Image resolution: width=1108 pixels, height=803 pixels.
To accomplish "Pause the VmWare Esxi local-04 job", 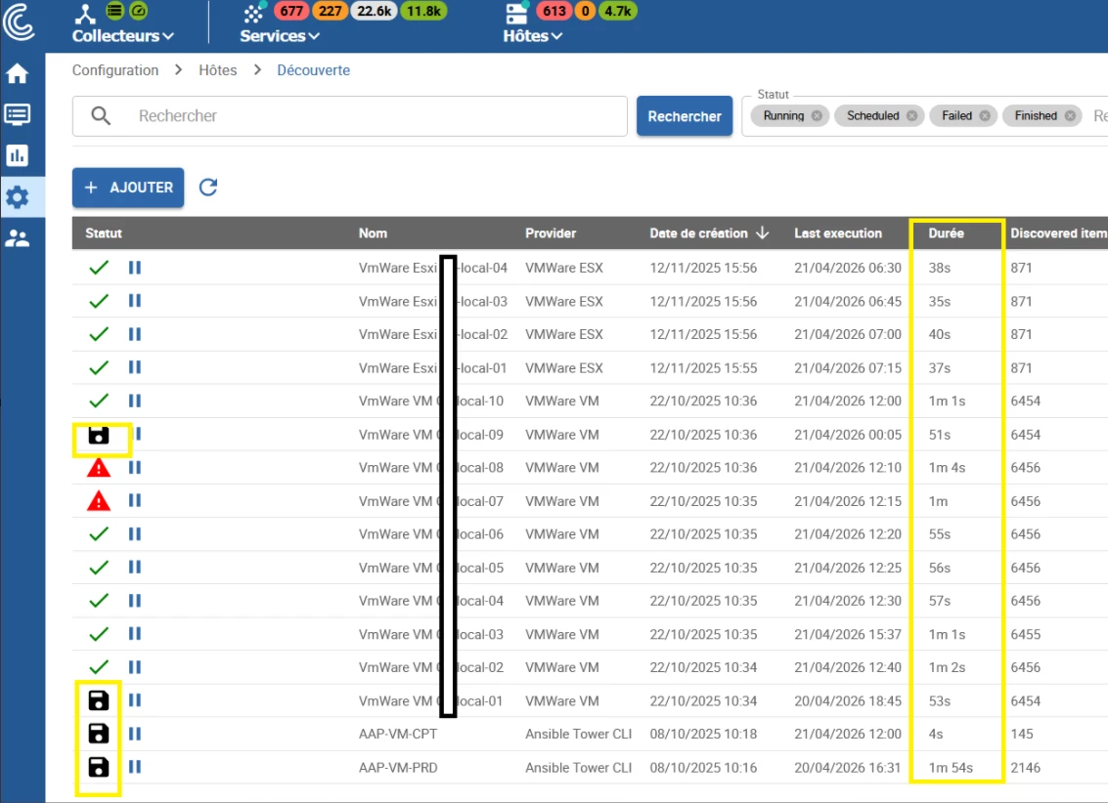I will [x=135, y=268].
